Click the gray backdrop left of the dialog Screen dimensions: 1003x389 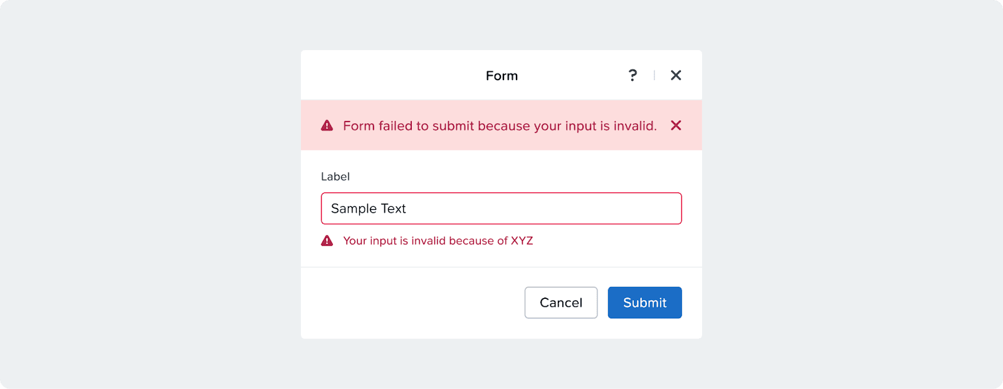click(150, 194)
